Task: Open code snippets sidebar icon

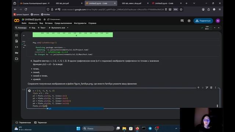Action: click(x=17, y=47)
